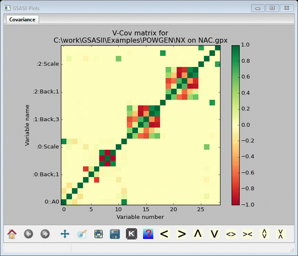
Task: Save the figure with floppy icon
Action: tap(115, 234)
